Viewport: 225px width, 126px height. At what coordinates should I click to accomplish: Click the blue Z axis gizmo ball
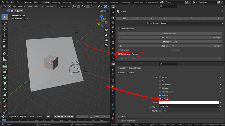tap(101, 17)
